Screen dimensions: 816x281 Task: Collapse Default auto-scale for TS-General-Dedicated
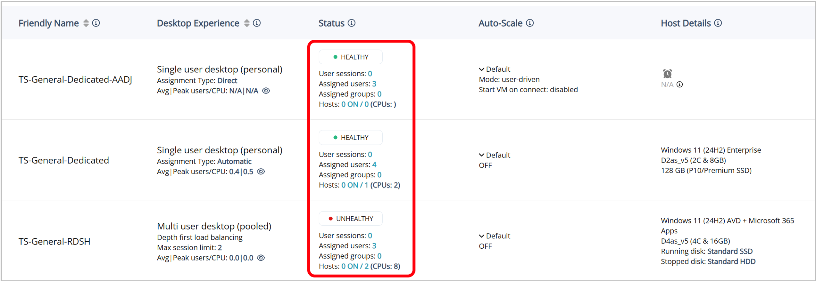481,155
